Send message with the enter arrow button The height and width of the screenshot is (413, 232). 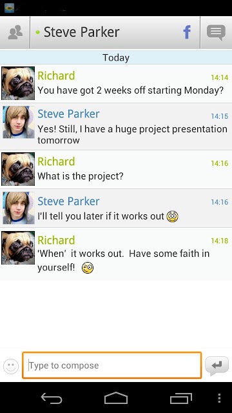tap(217, 366)
